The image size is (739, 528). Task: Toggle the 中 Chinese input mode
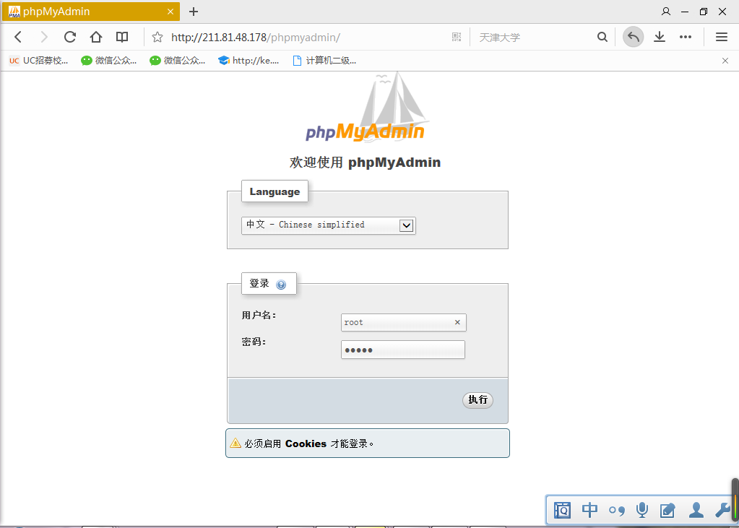click(x=589, y=510)
